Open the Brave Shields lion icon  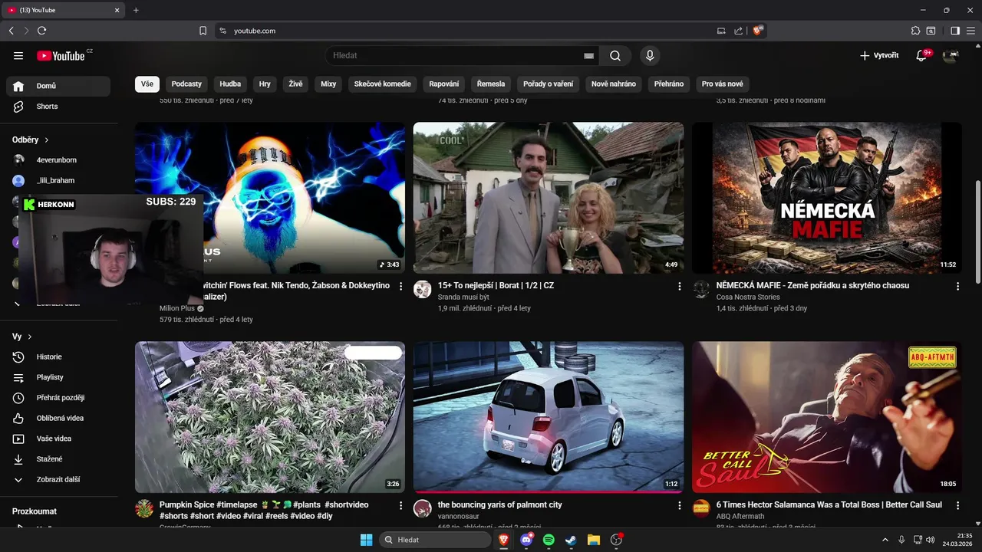(x=758, y=31)
